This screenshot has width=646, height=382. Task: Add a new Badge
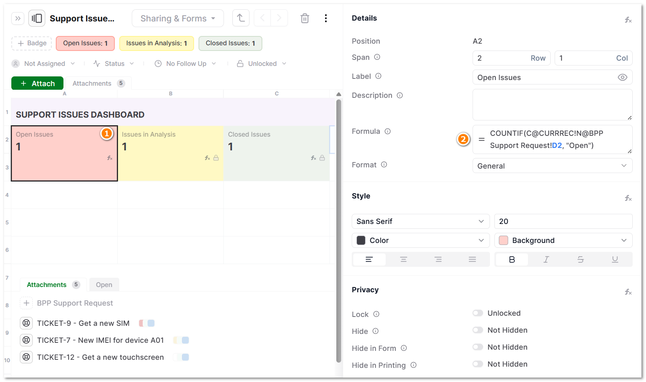(32, 43)
